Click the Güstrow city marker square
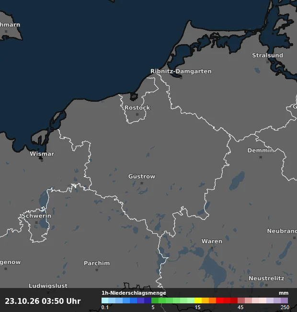The image size is (297, 312). tap(142, 183)
